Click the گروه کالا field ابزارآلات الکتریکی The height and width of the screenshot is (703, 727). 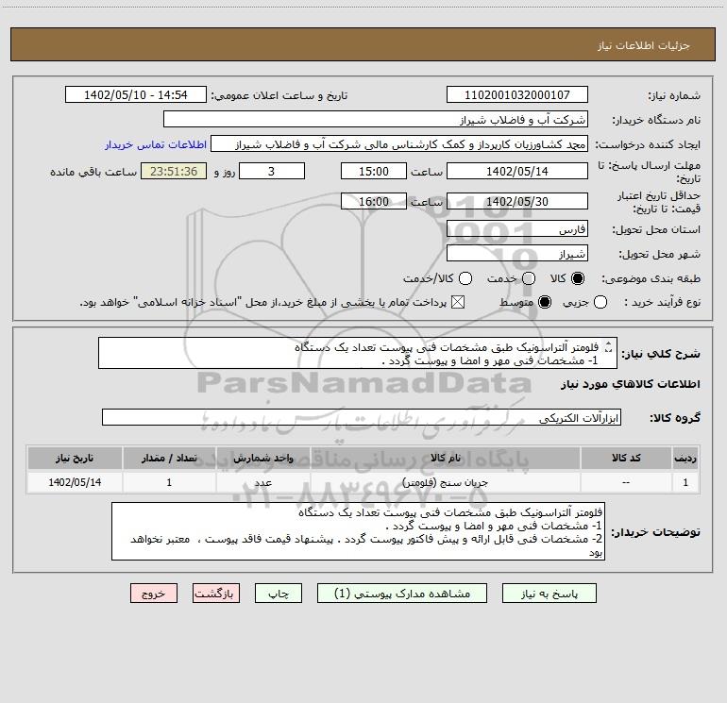tap(362, 417)
